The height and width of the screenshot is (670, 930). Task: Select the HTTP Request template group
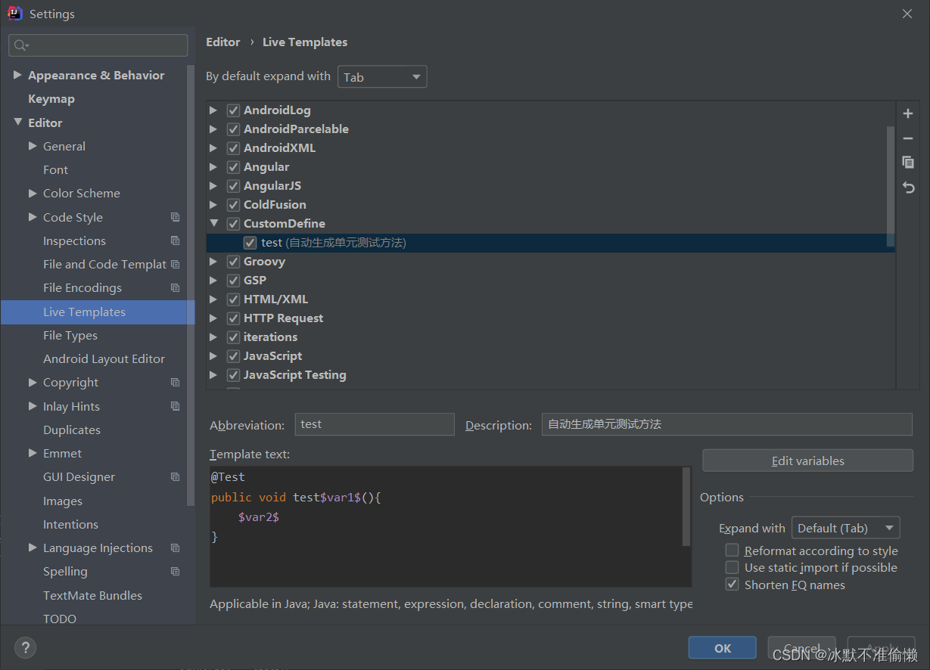(x=550, y=318)
